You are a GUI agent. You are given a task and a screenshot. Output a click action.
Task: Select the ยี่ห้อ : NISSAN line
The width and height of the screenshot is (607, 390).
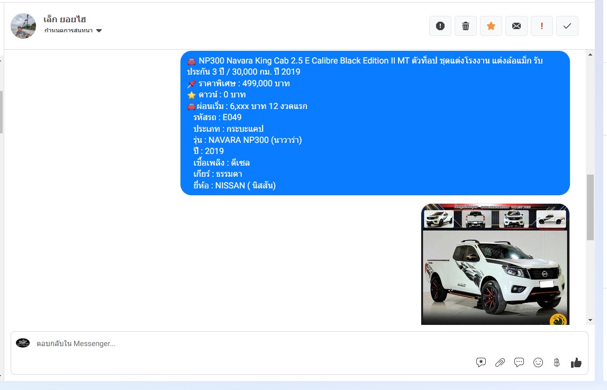(234, 186)
